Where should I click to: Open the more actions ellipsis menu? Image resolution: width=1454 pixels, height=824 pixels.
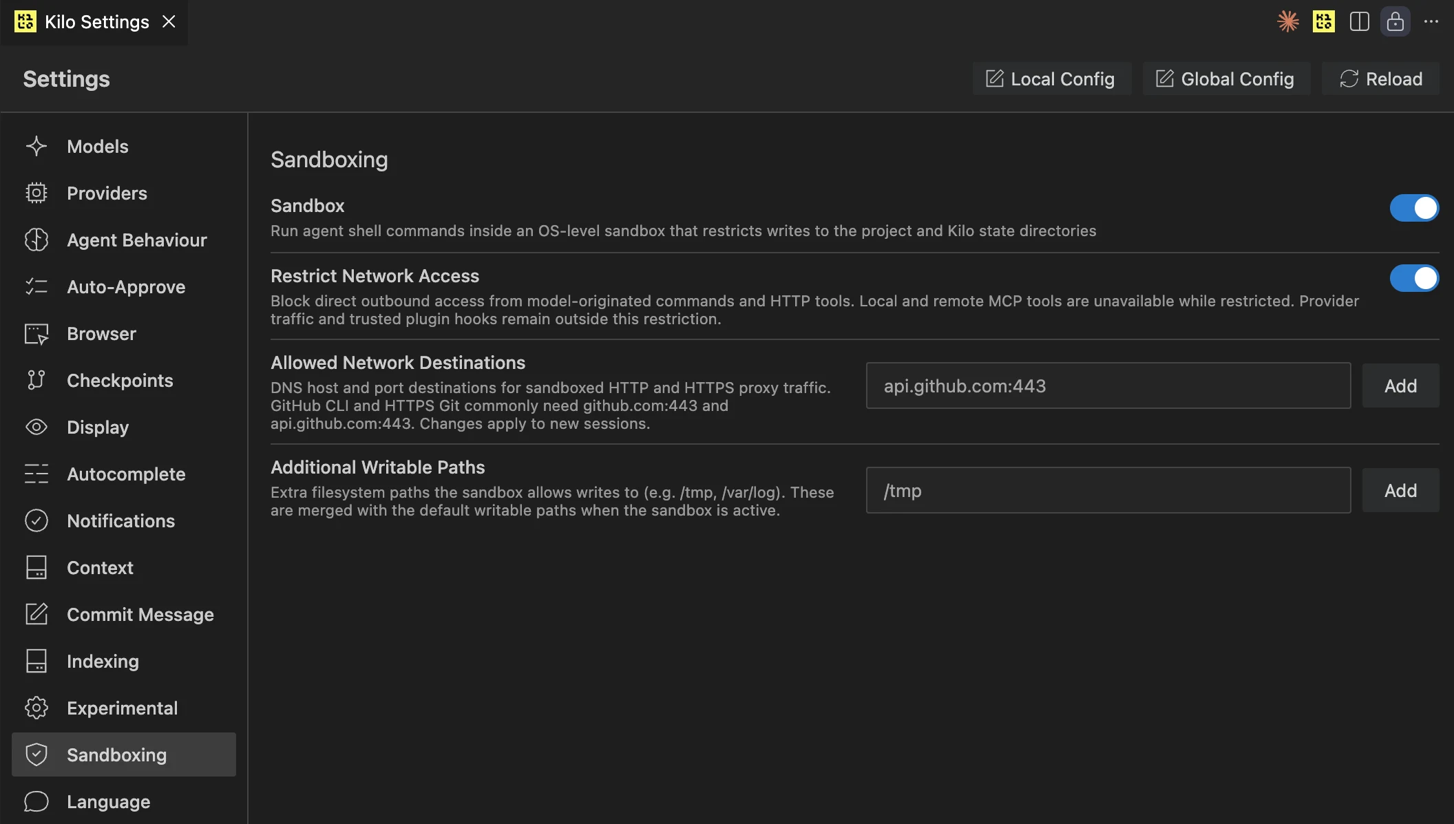pyautogui.click(x=1431, y=21)
